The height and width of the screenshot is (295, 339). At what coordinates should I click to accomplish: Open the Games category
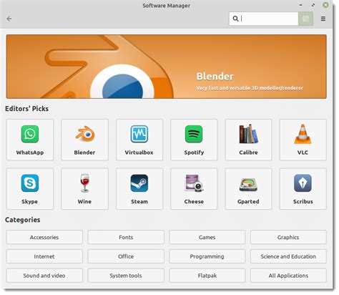pyautogui.click(x=207, y=237)
